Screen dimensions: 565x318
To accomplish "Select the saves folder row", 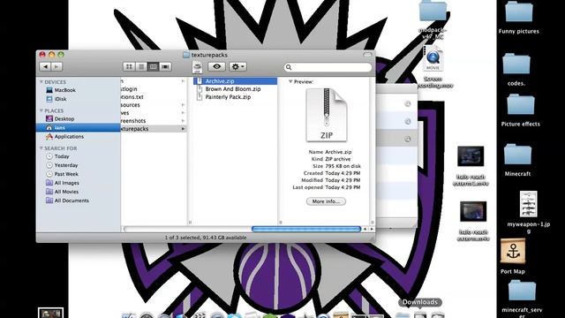I will click(x=154, y=113).
